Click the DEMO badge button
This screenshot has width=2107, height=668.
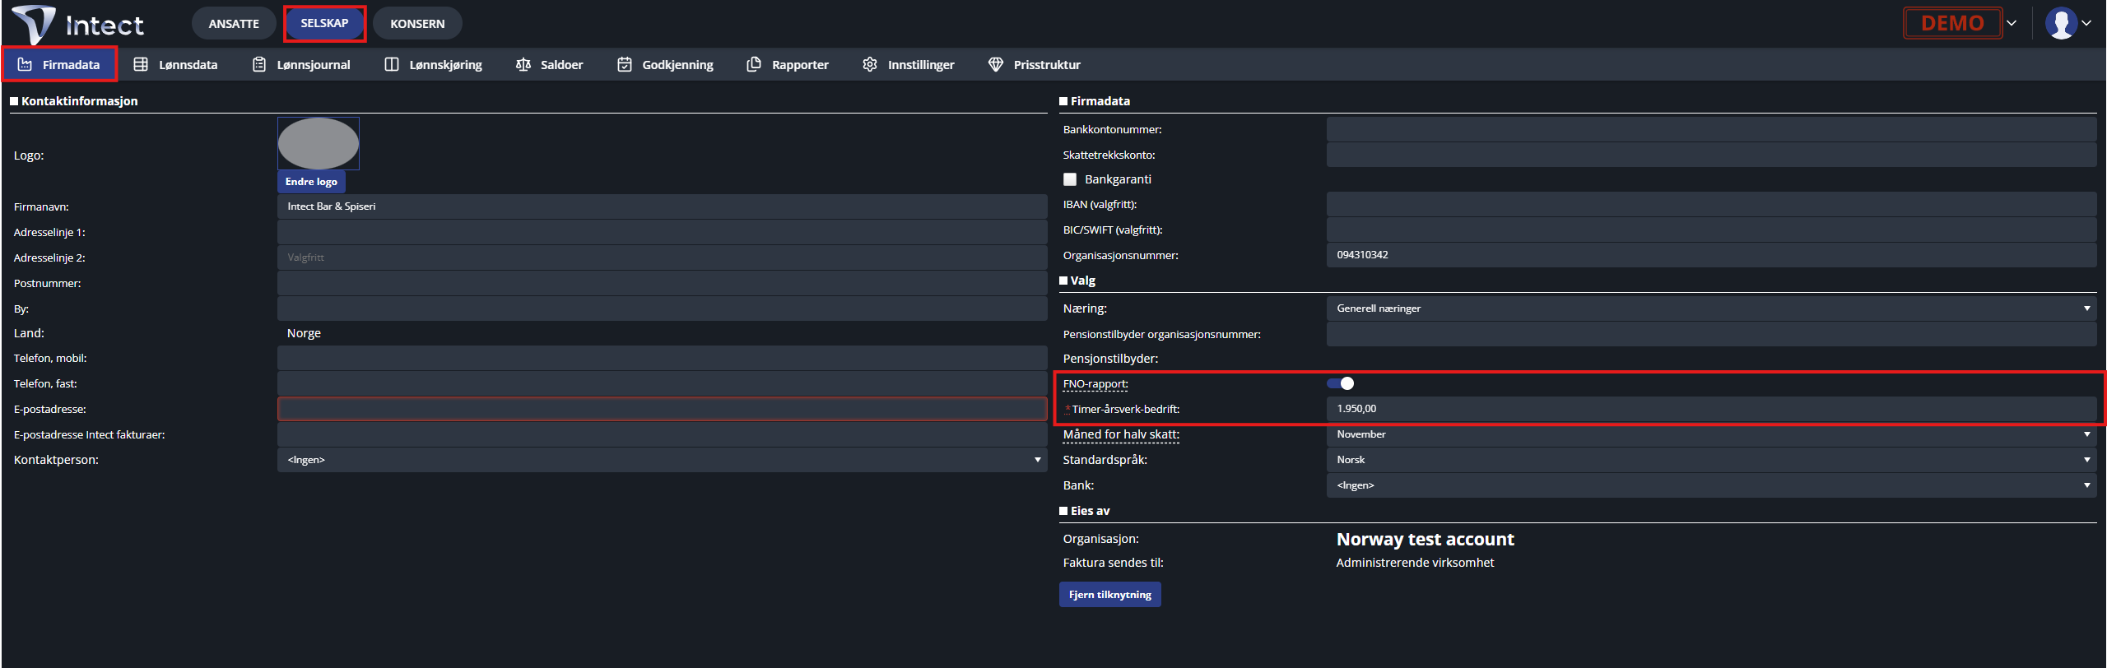tap(1952, 23)
